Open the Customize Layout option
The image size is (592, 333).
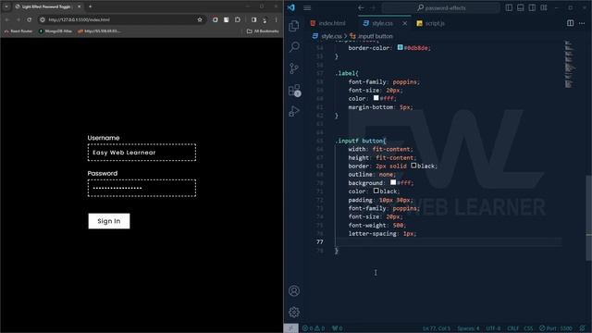pos(544,7)
